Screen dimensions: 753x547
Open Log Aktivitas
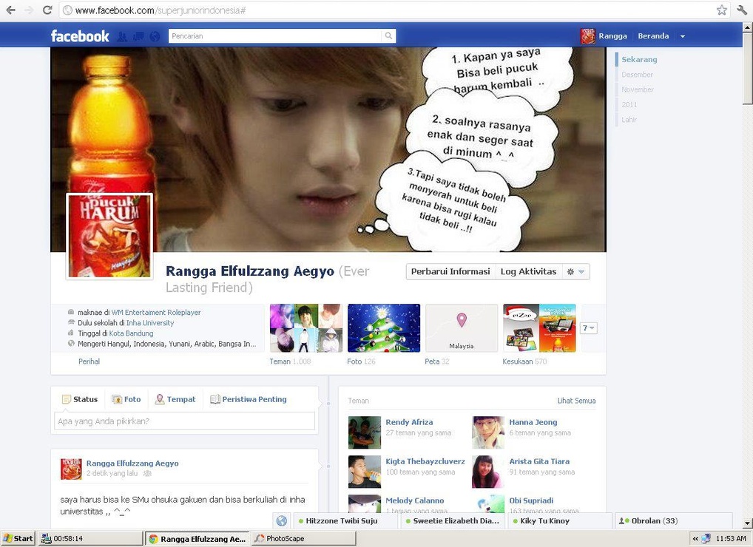528,271
